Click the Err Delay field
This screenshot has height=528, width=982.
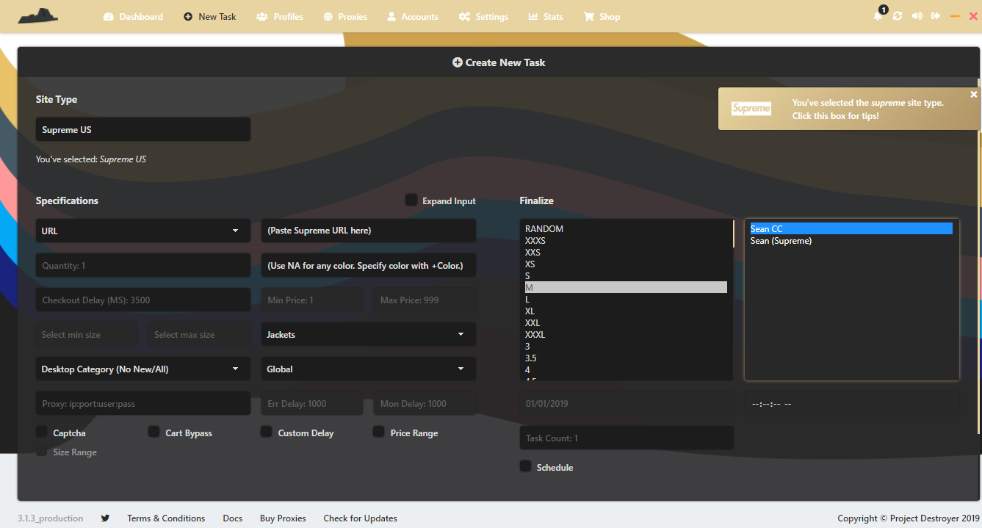click(312, 403)
